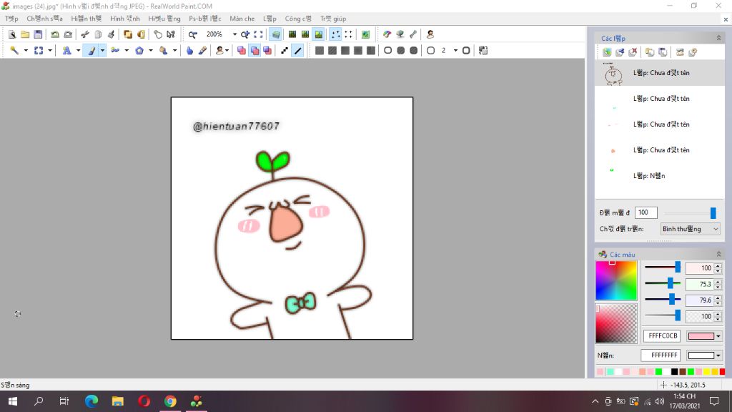Enable the replace blending mode icon
This screenshot has width=732, height=412.
pos(242,51)
